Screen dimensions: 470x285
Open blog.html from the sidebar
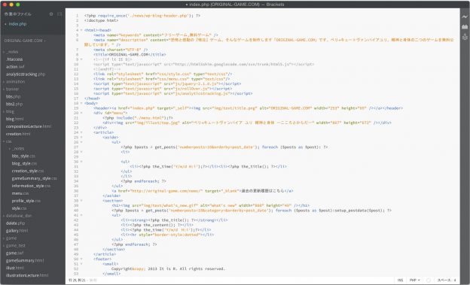tap(15, 119)
